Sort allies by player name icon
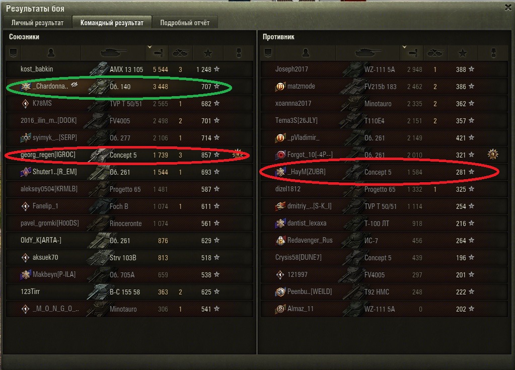This screenshot has width=515, height=370. coord(51,53)
